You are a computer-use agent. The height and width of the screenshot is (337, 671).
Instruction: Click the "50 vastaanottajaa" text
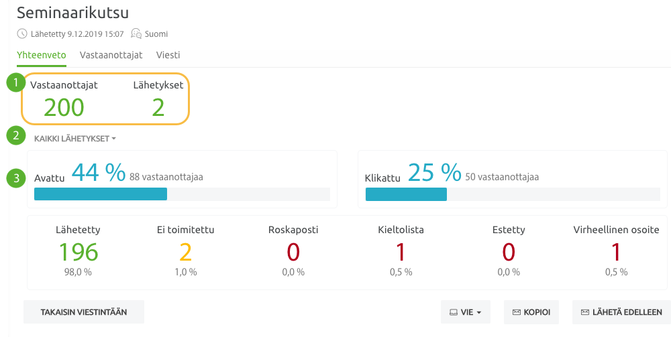pos(502,177)
